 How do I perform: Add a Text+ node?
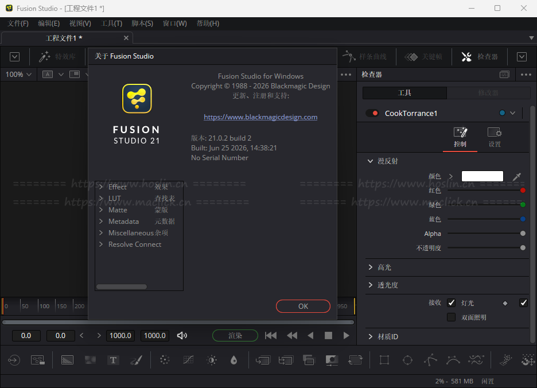[113, 360]
